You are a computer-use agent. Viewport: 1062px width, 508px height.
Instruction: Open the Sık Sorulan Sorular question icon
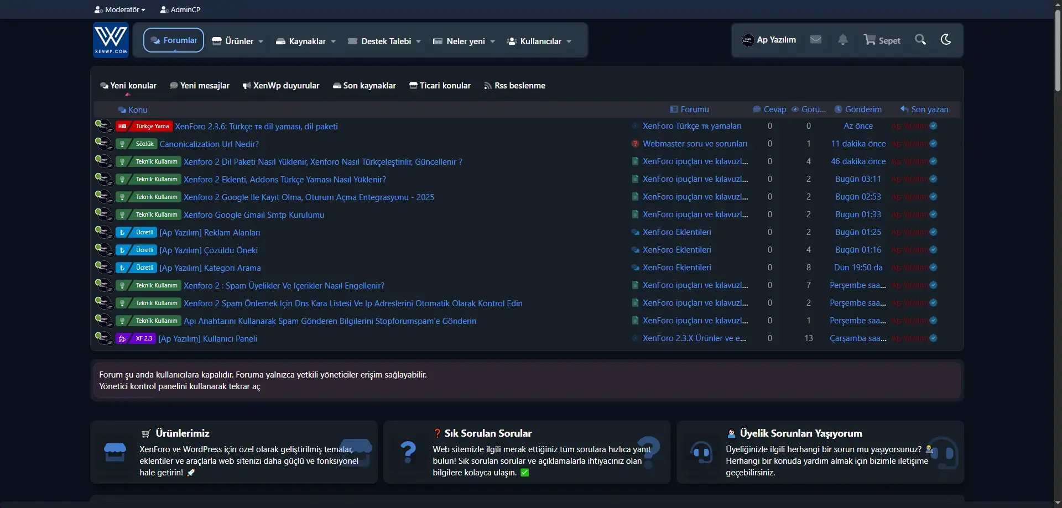pos(408,452)
